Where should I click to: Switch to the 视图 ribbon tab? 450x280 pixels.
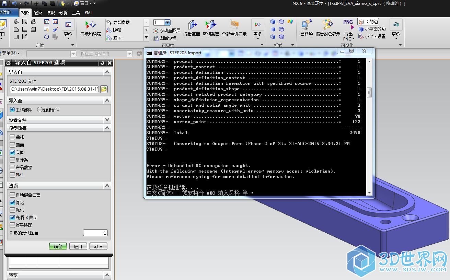(25, 13)
